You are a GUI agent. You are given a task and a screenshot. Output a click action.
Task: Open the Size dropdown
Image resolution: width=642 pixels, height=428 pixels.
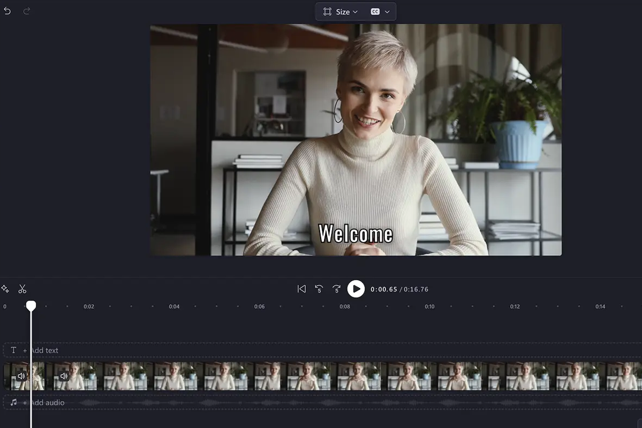pos(341,12)
